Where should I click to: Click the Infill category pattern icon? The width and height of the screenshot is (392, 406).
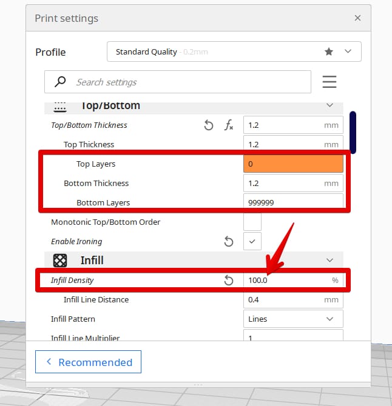pyautogui.click(x=60, y=260)
